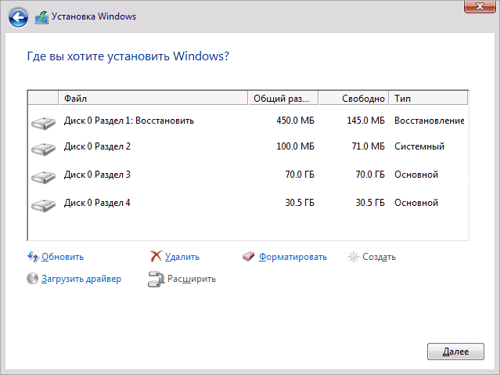500x375 pixels.
Task: Click drive icon for Диск 0 Раздел 3
Action: (43, 175)
